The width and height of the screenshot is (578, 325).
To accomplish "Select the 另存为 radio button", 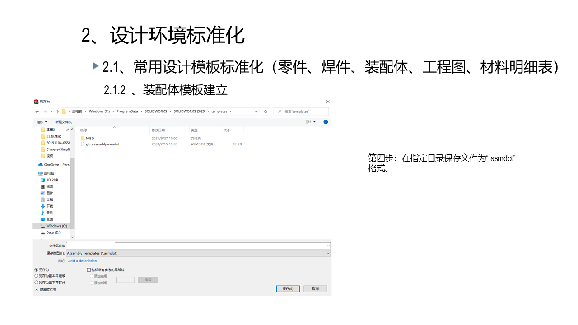I will (x=37, y=269).
